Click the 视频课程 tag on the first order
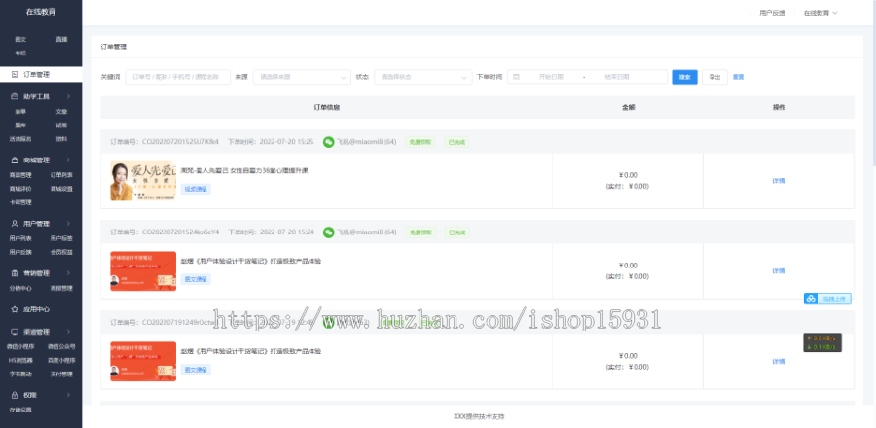876x428 pixels. click(196, 189)
